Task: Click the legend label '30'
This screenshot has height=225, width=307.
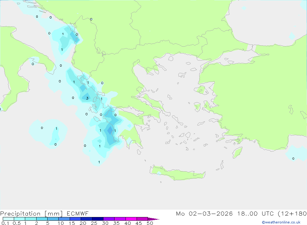Action: pyautogui.click(x=105, y=223)
